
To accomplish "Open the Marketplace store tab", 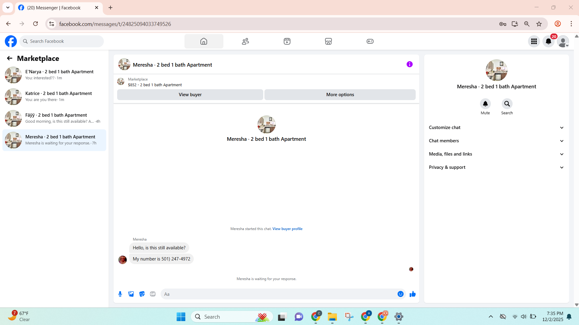I will point(328,41).
